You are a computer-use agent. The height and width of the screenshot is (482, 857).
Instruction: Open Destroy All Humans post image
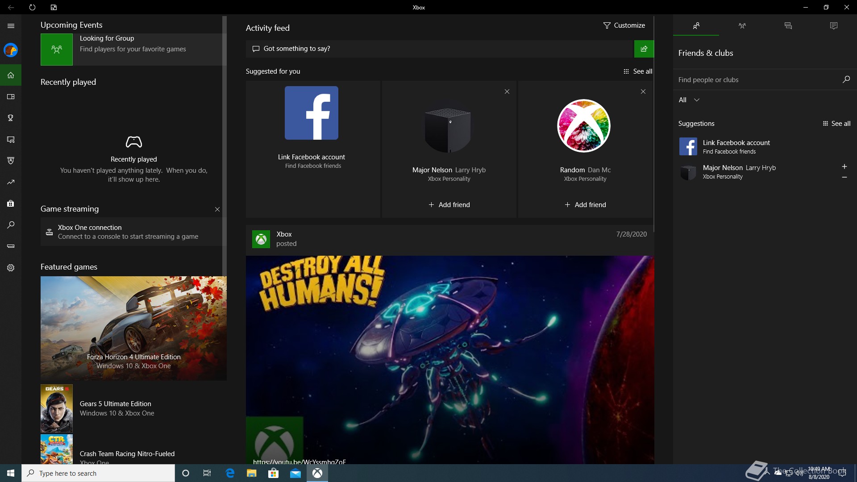pyautogui.click(x=450, y=360)
